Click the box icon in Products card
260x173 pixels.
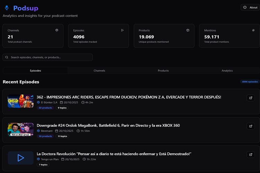(188, 30)
